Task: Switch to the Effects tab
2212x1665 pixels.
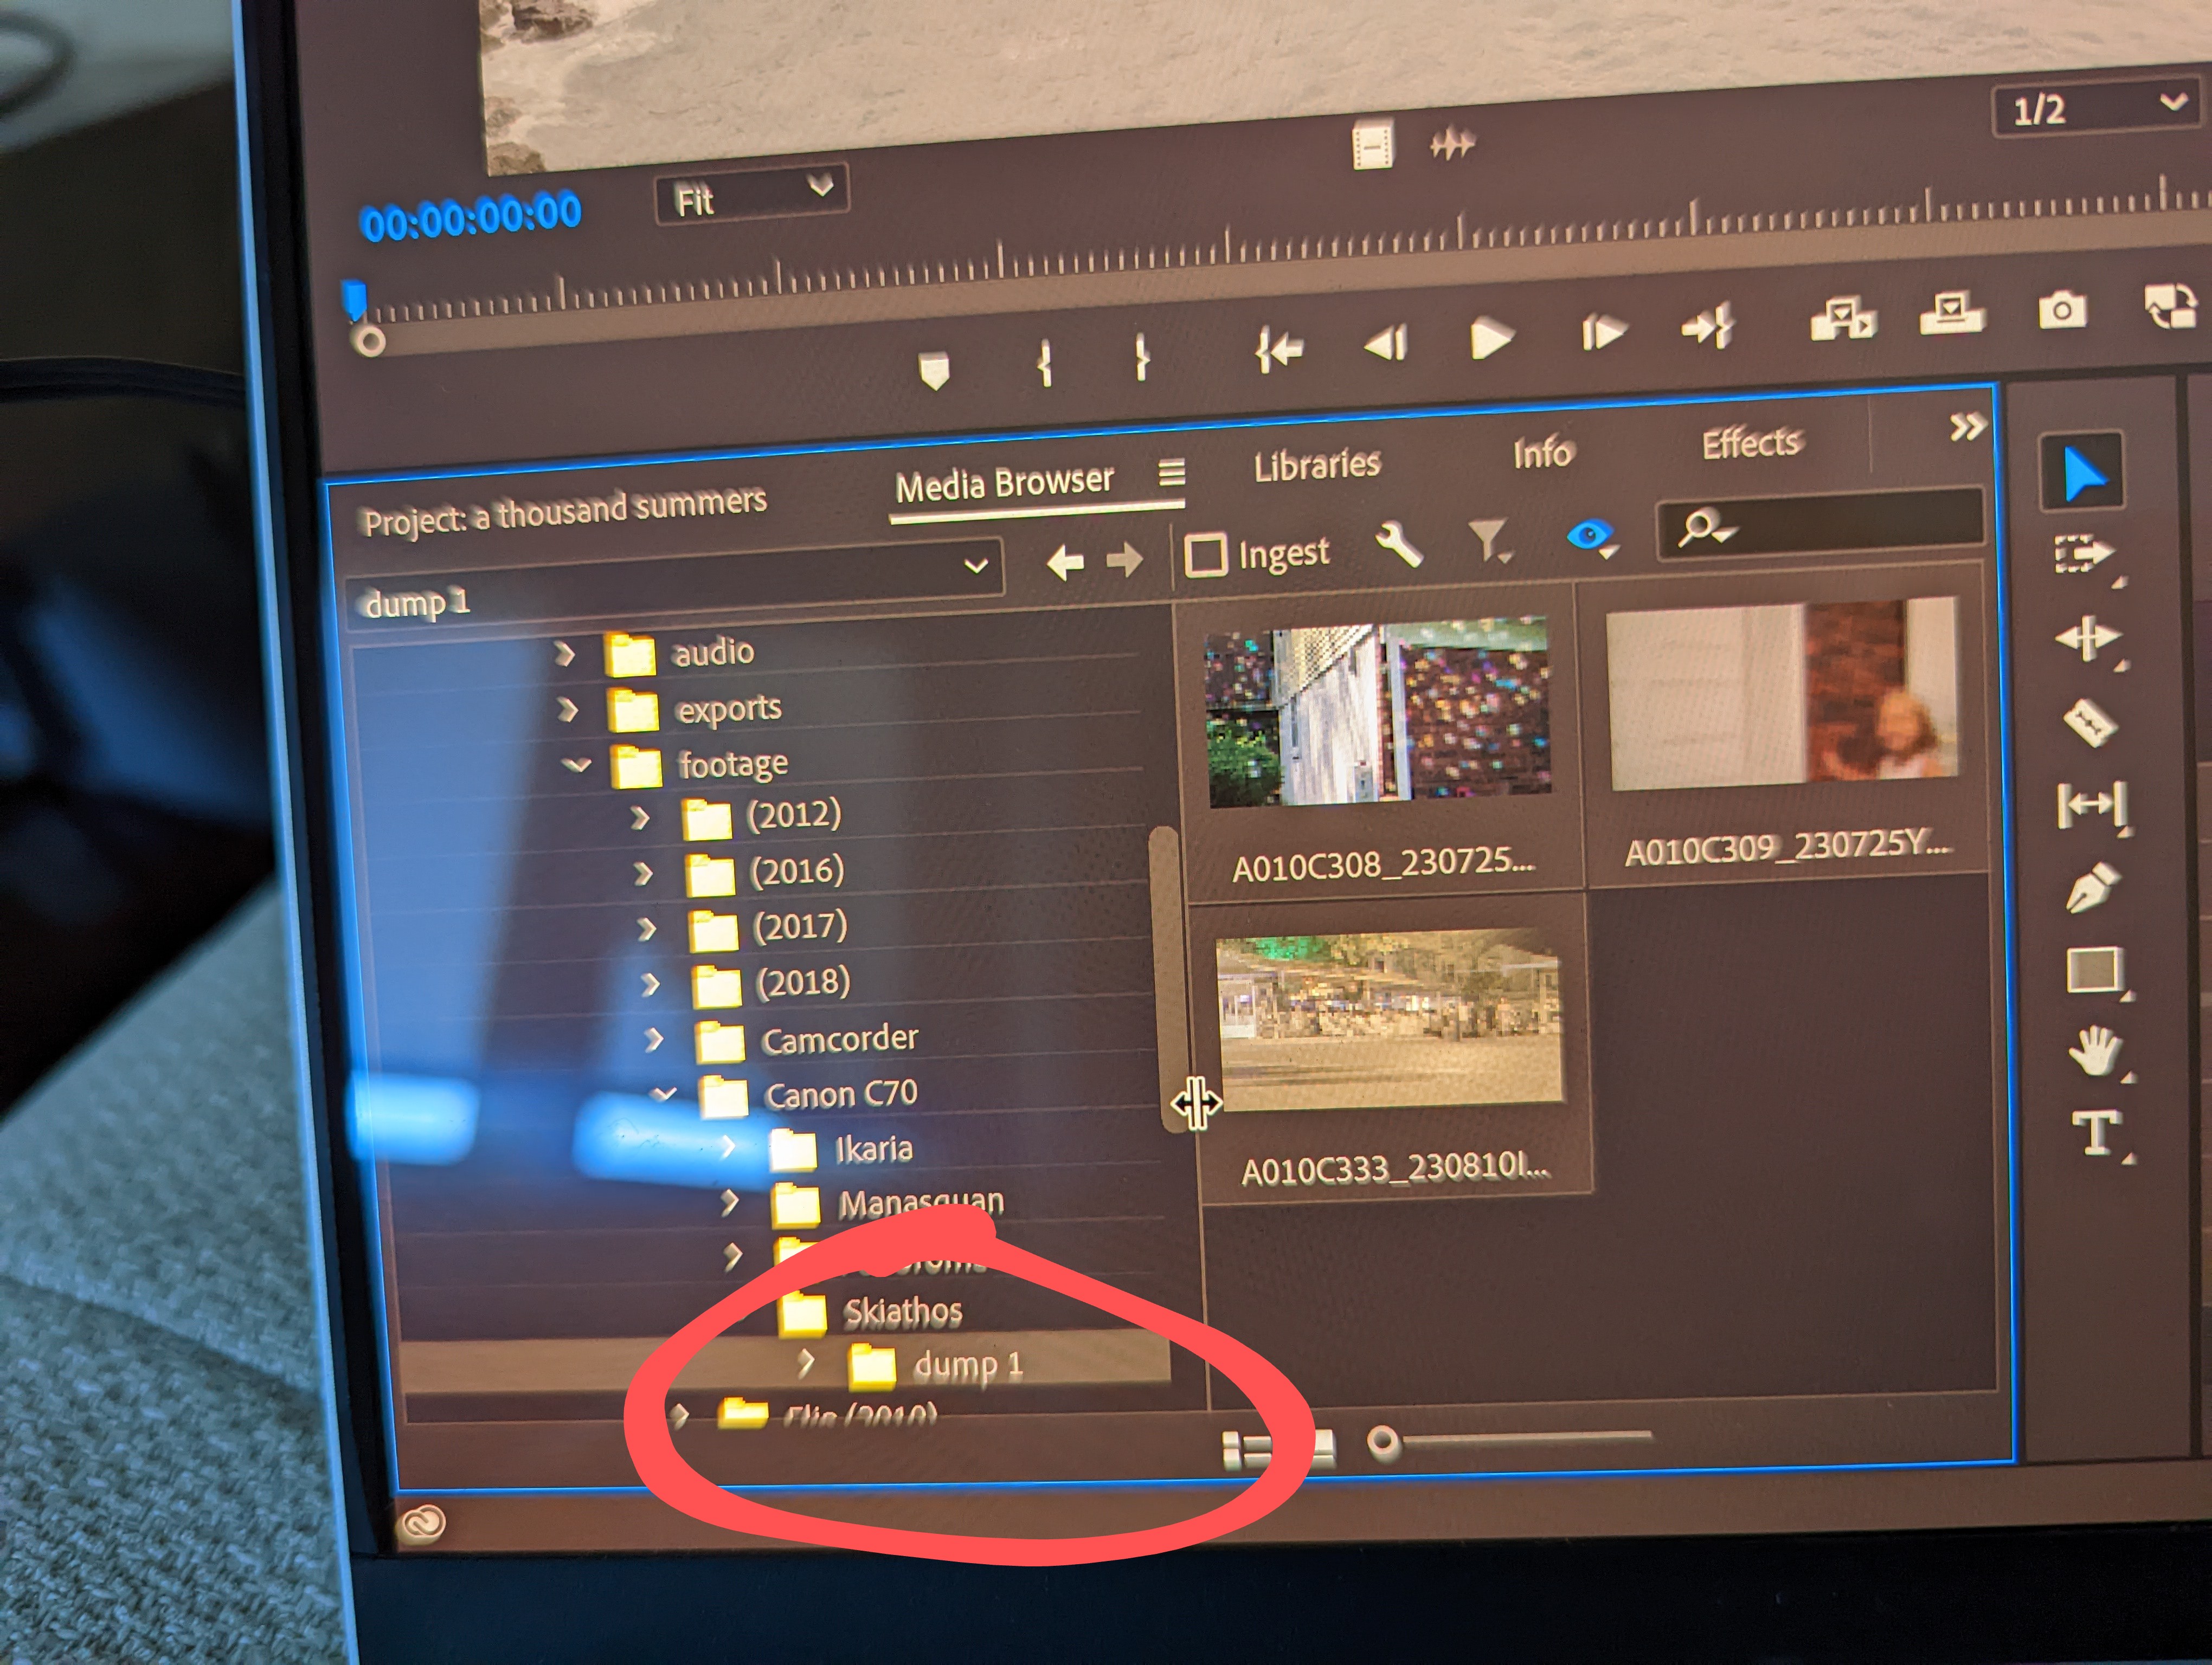Action: (x=1751, y=444)
